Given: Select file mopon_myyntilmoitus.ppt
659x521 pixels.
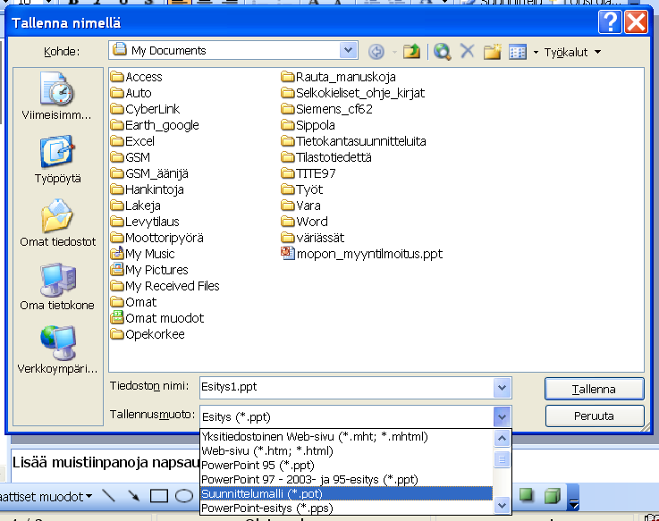Looking at the screenshot, I should (362, 254).
